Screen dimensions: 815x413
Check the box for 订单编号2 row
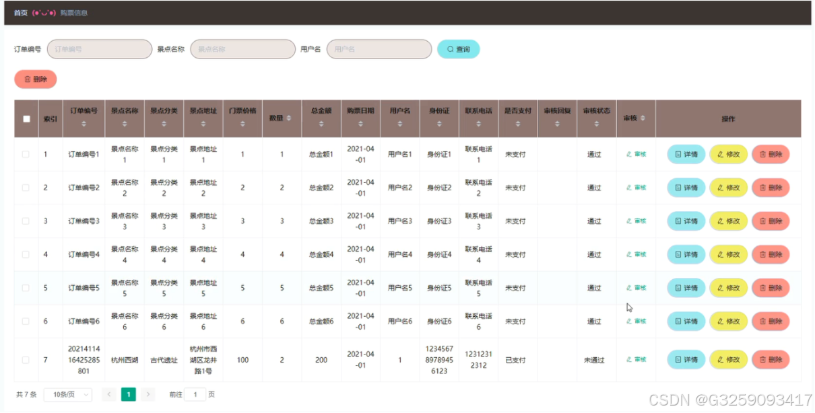click(26, 188)
